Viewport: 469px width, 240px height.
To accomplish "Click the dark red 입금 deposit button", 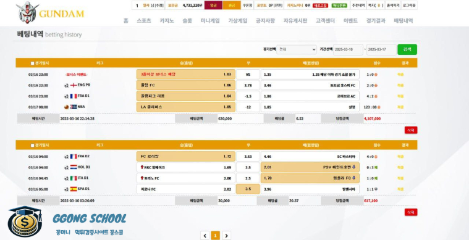I will coord(213,5).
